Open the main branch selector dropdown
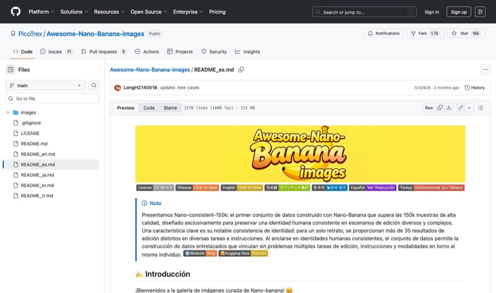This screenshot has height=293, width=496. [45, 85]
